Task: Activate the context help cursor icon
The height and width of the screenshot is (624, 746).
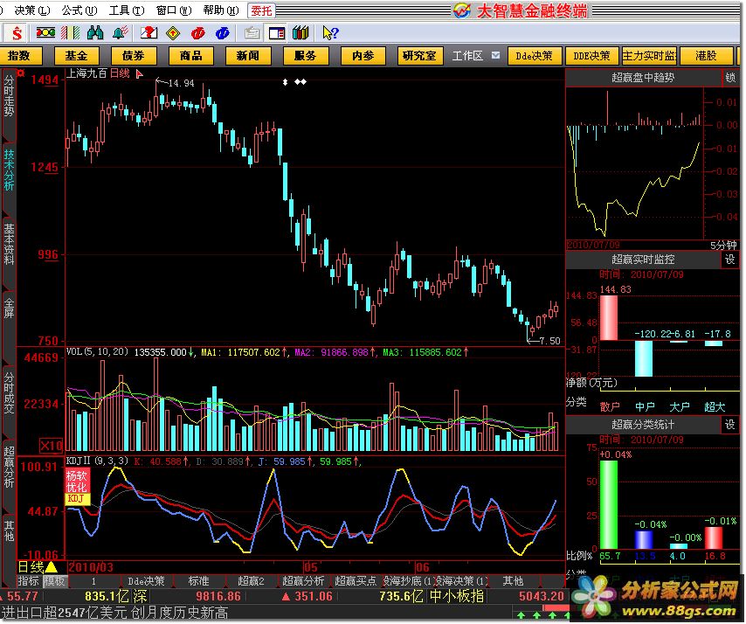Action: click(330, 33)
